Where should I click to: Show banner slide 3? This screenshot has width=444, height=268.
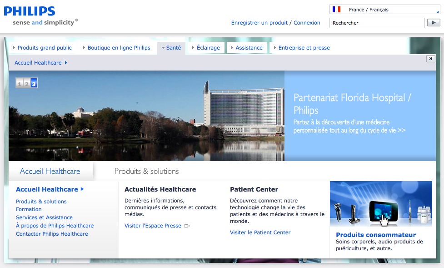coord(34,83)
